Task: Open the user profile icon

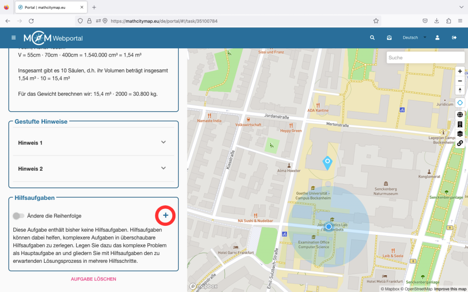Action: point(437,38)
